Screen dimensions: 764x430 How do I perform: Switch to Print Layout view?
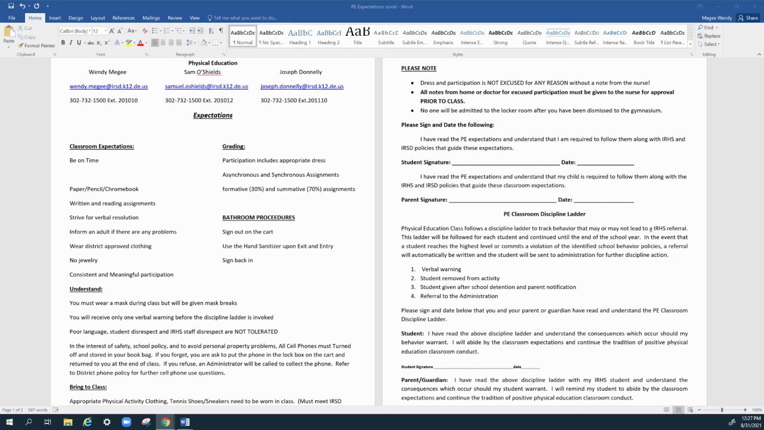click(679, 410)
